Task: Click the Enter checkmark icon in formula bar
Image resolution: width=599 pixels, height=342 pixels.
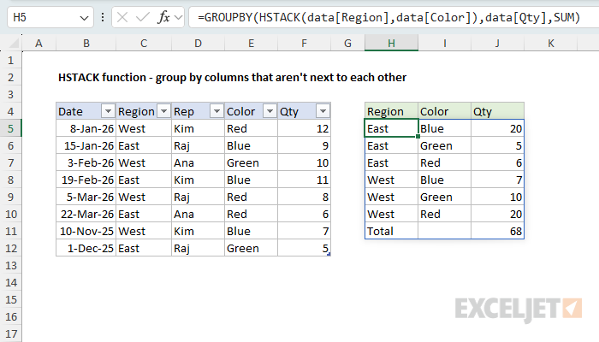Action: pyautogui.click(x=143, y=17)
